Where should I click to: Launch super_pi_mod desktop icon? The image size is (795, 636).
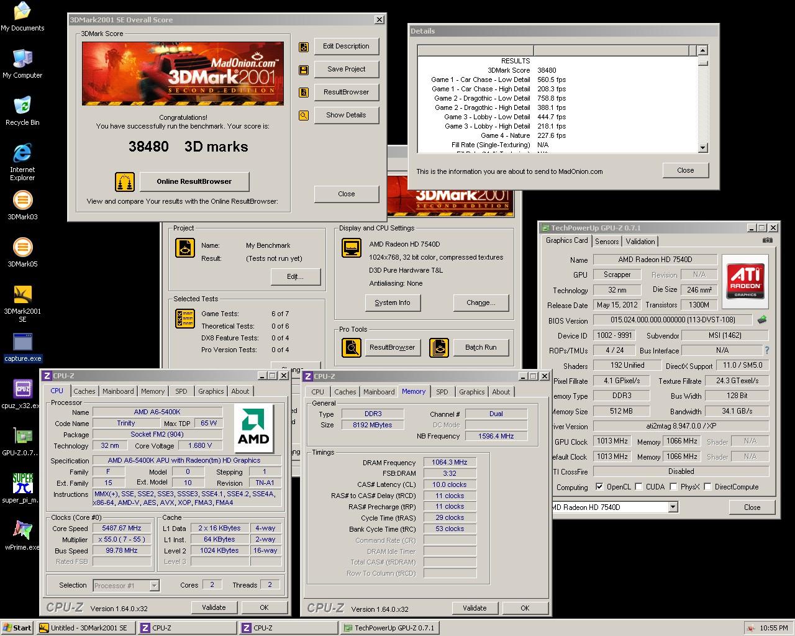pos(22,489)
